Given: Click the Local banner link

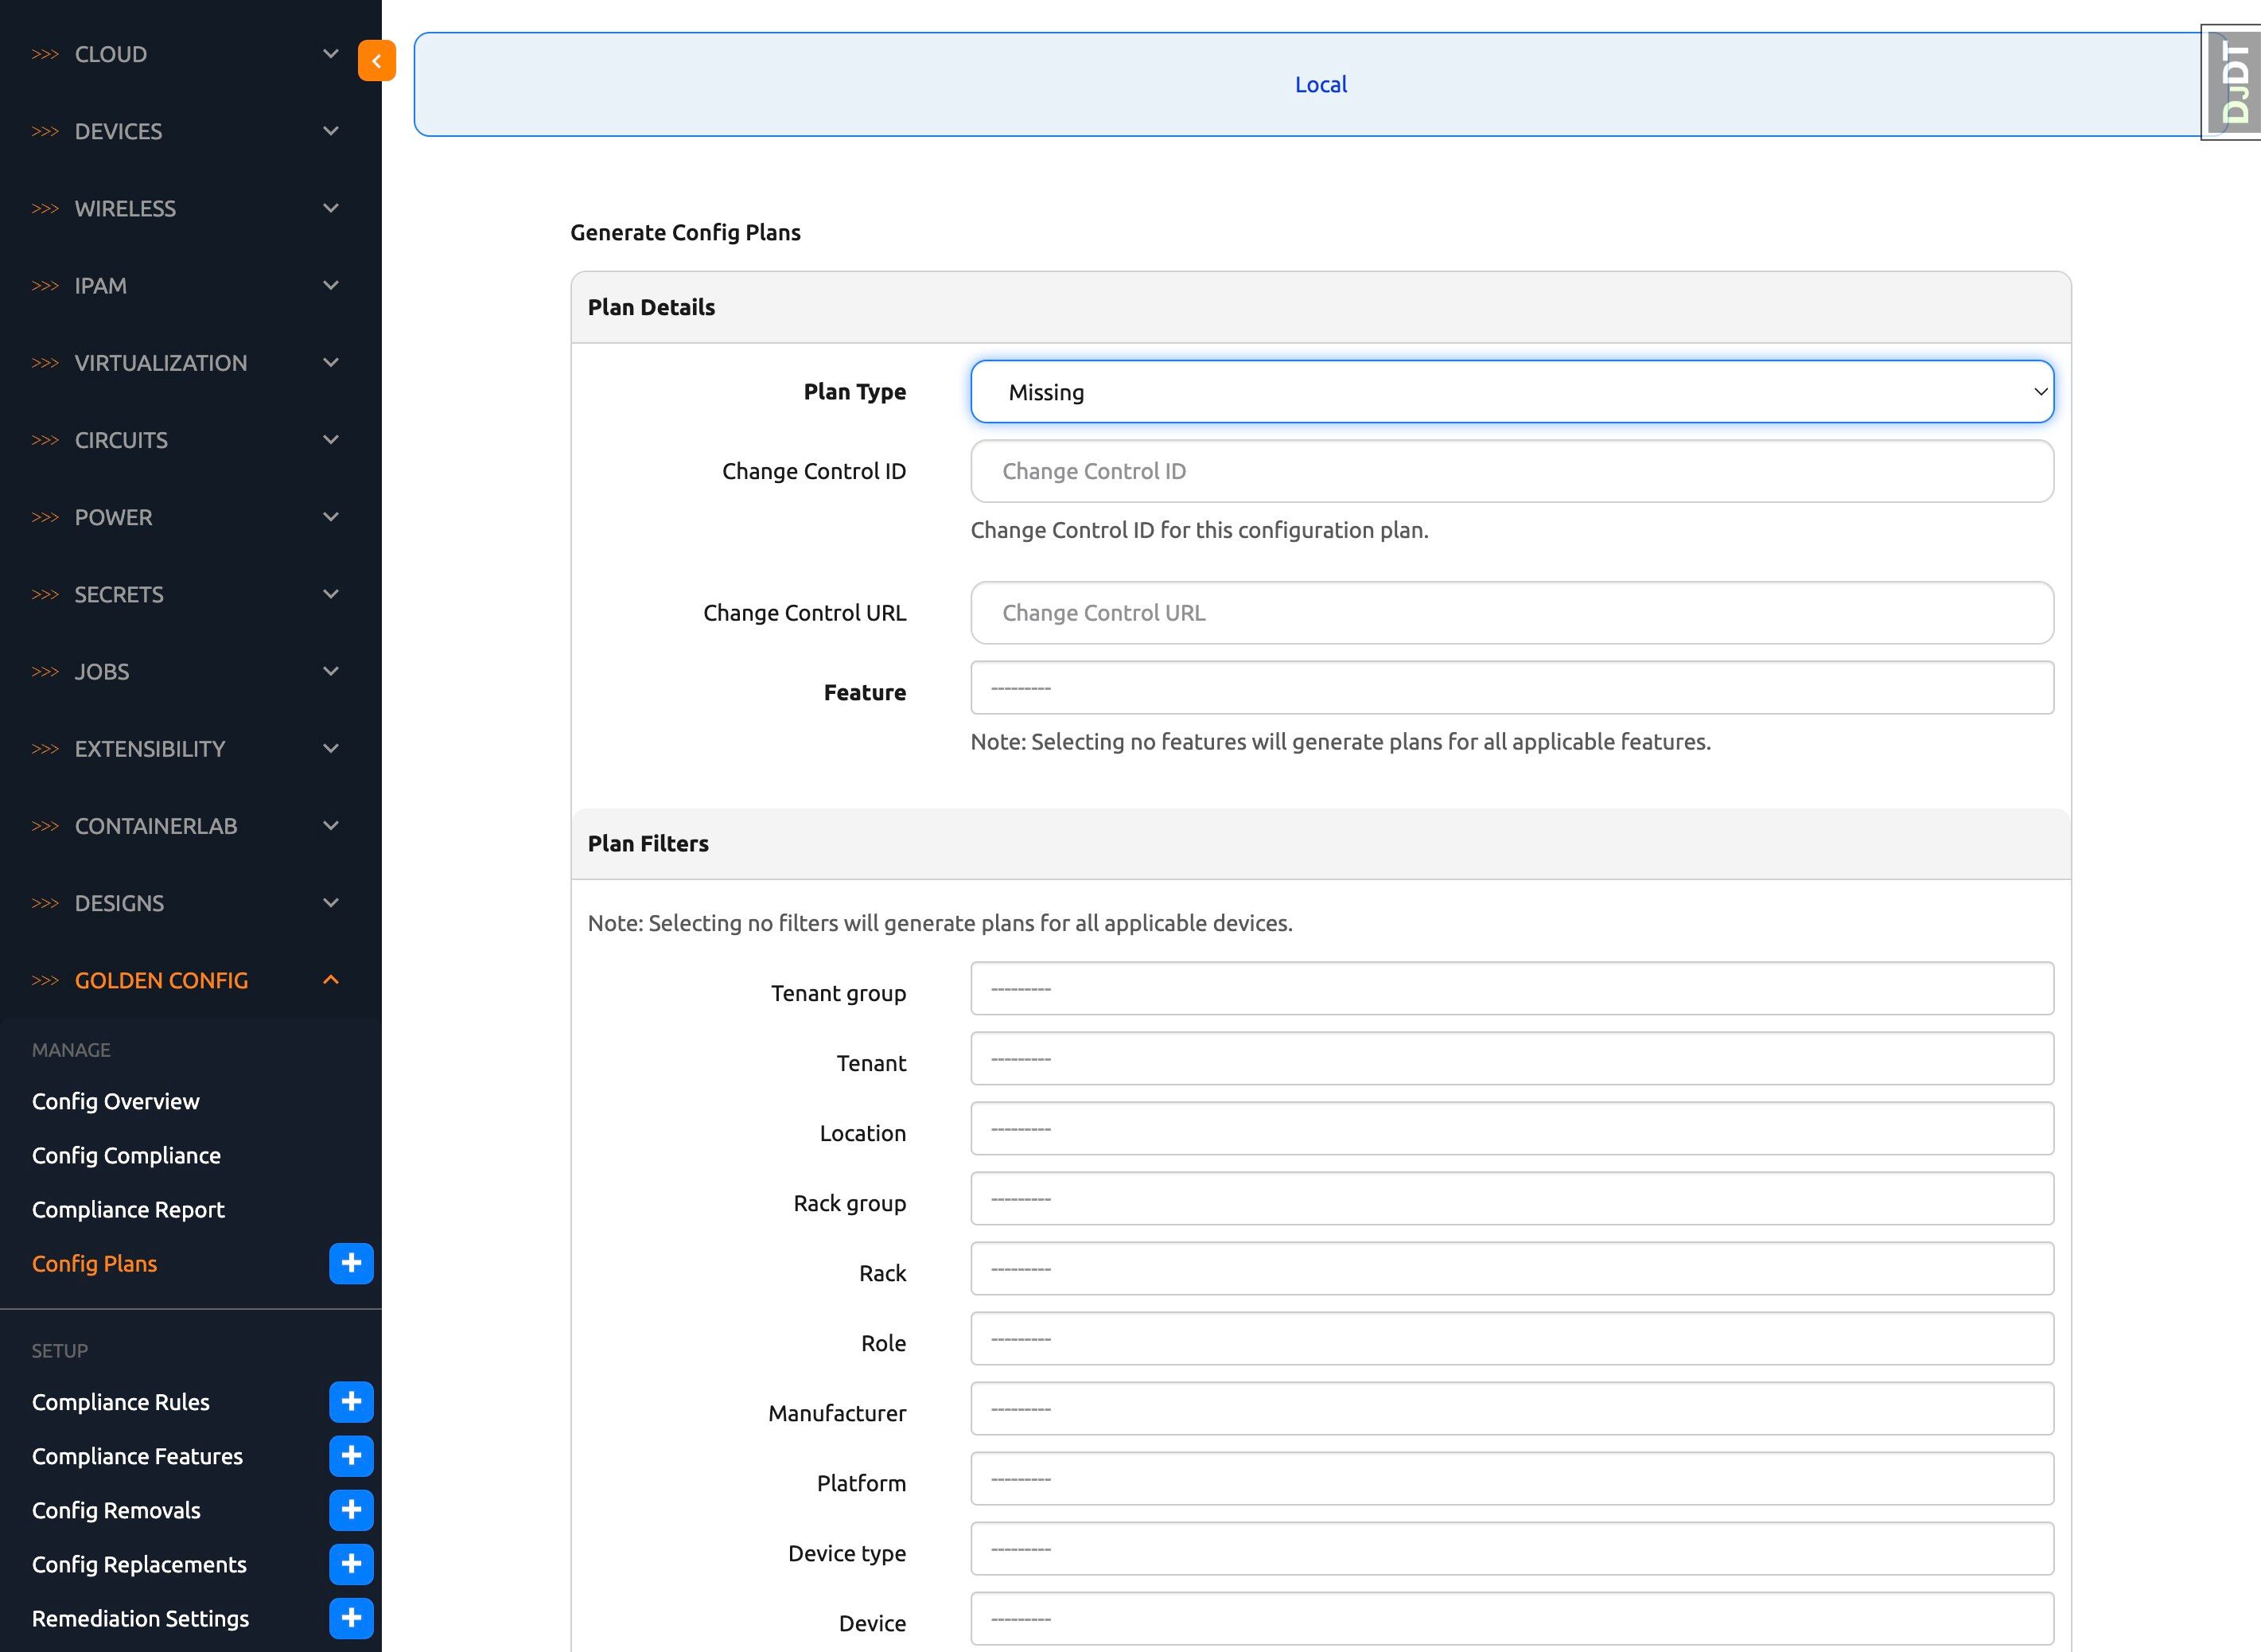Looking at the screenshot, I should (1319, 85).
